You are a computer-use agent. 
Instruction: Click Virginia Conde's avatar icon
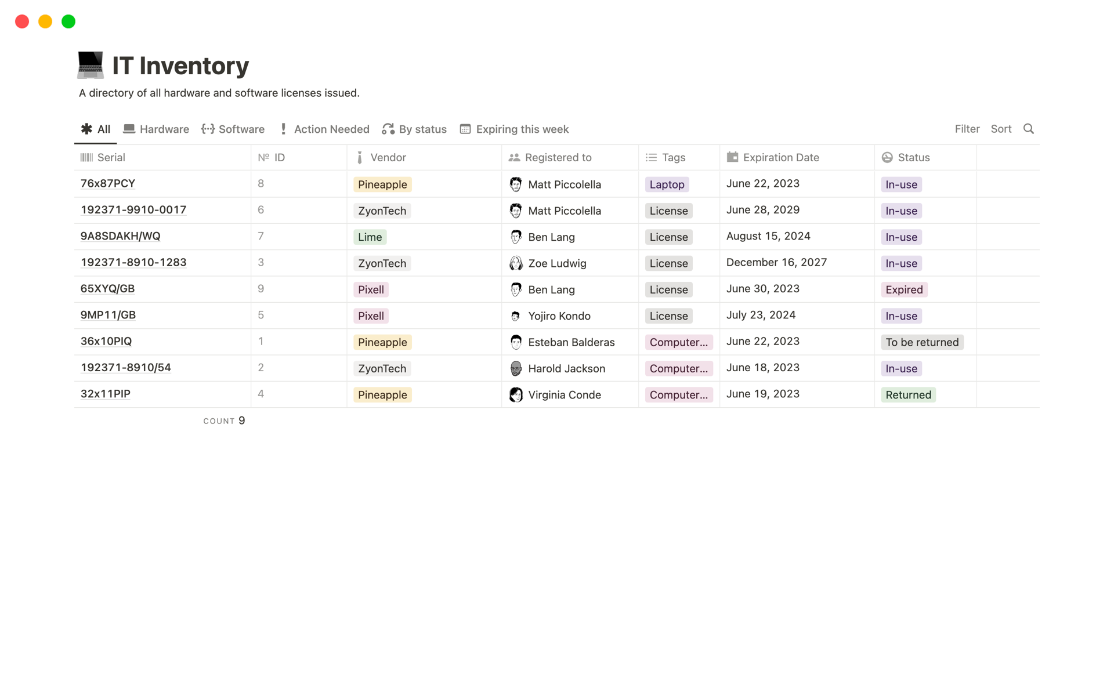tap(515, 395)
